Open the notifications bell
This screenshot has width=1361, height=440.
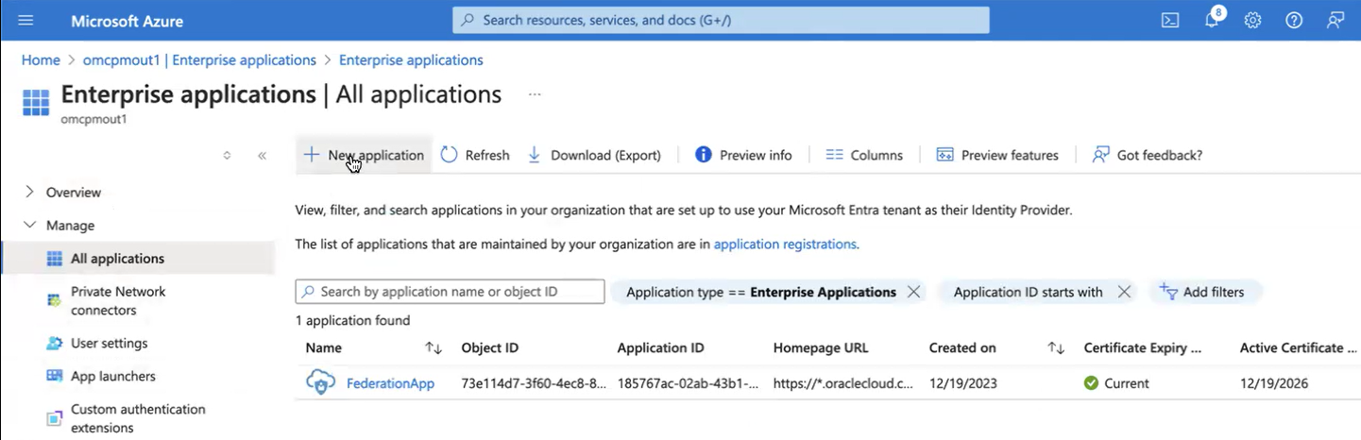click(1212, 20)
